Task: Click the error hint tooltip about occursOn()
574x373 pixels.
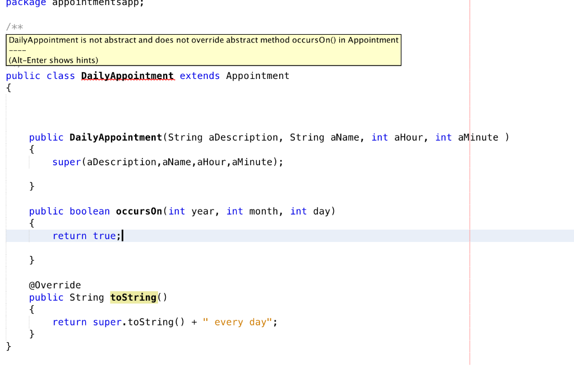Action: [x=202, y=40]
